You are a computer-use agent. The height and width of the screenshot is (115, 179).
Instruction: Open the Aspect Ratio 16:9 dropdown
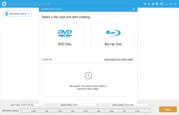tap(85, 105)
